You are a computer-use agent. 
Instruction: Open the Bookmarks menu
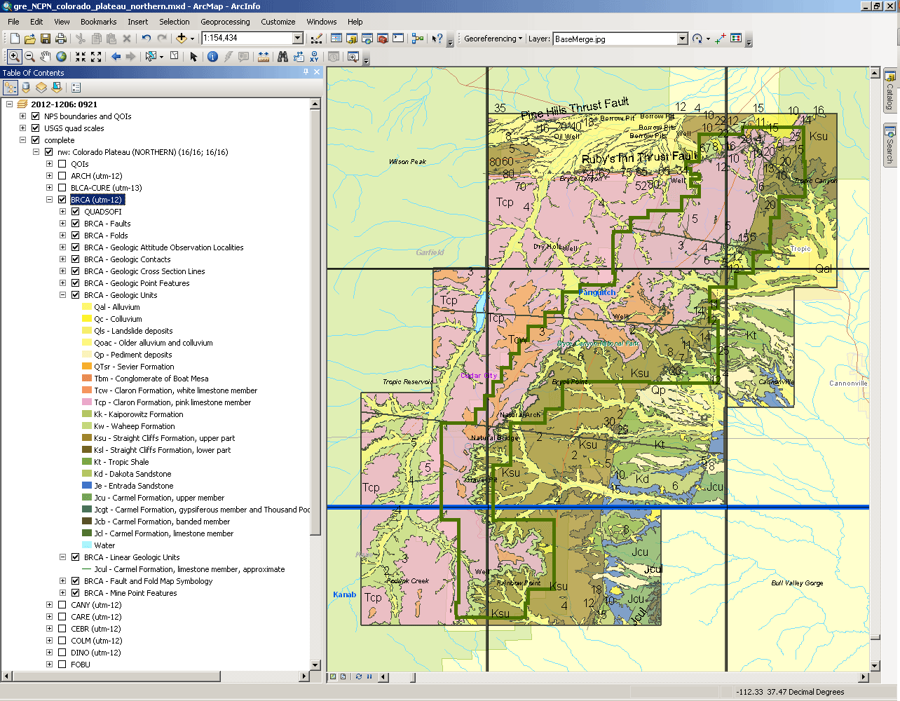98,22
